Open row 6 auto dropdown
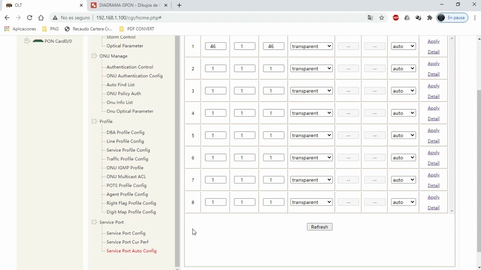Image resolution: width=481 pixels, height=270 pixels. pyautogui.click(x=403, y=158)
